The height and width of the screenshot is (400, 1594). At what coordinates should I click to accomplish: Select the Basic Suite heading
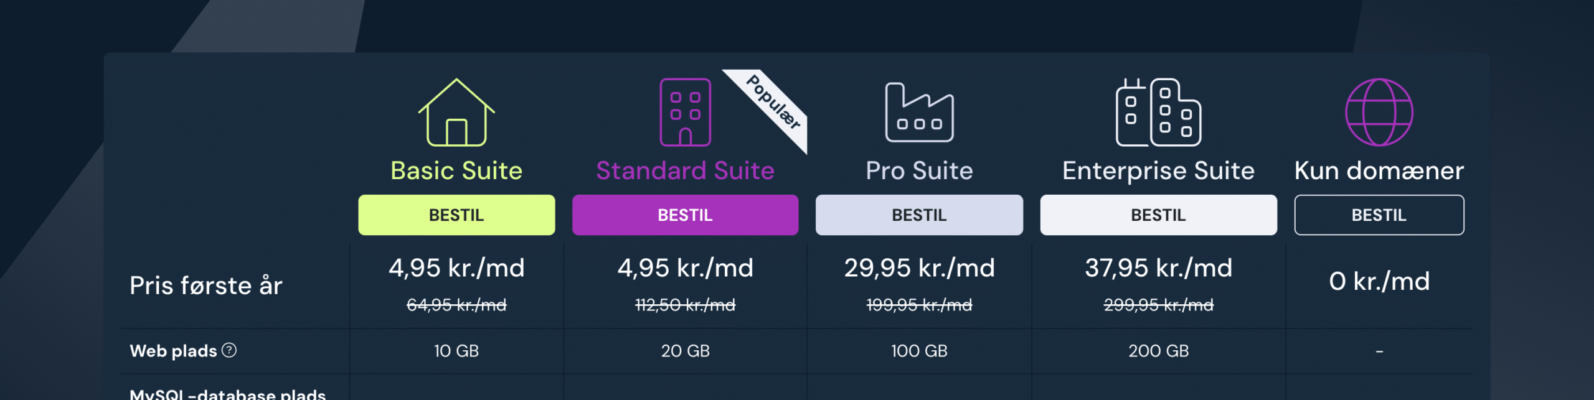coord(456,170)
